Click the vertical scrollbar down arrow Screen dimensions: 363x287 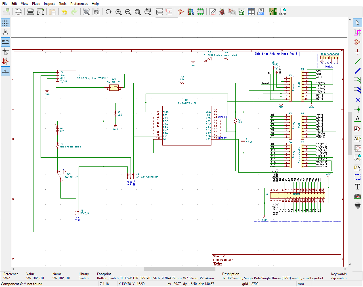[350, 264]
